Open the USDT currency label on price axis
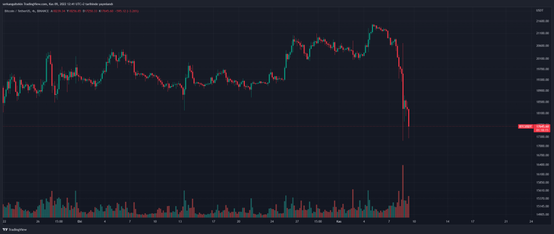Viewport: 554px width, 234px height. [x=539, y=10]
